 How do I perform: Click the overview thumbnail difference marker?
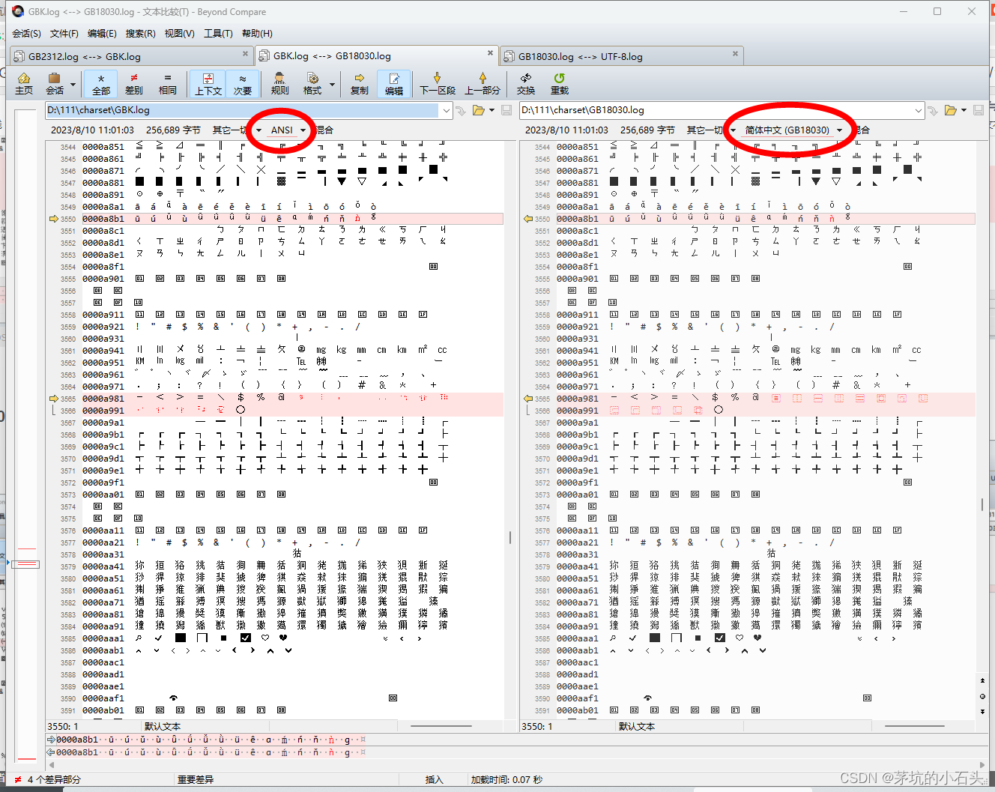point(27,563)
